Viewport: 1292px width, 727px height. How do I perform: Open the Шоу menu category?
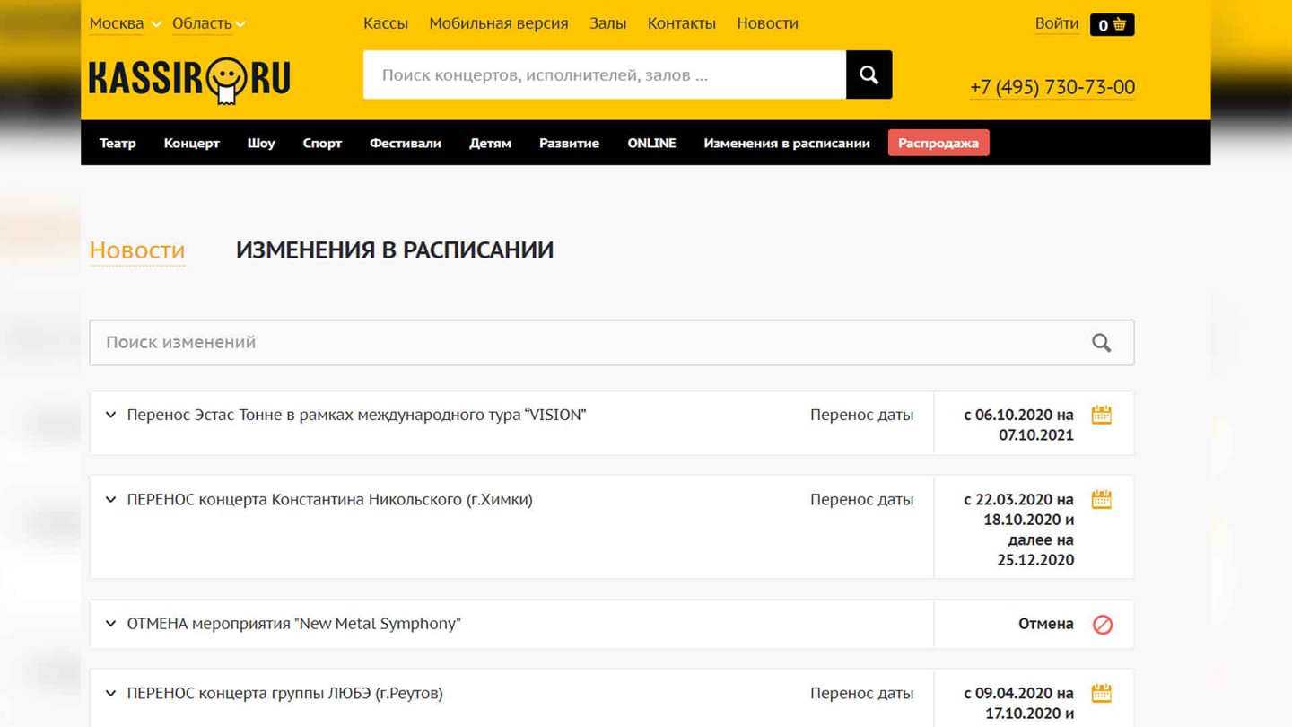coord(261,143)
